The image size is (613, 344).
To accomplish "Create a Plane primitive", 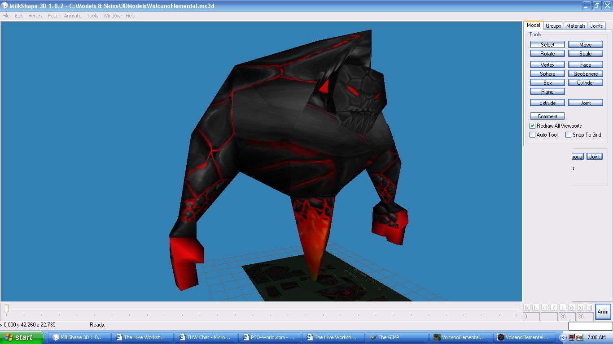I will coord(547,92).
